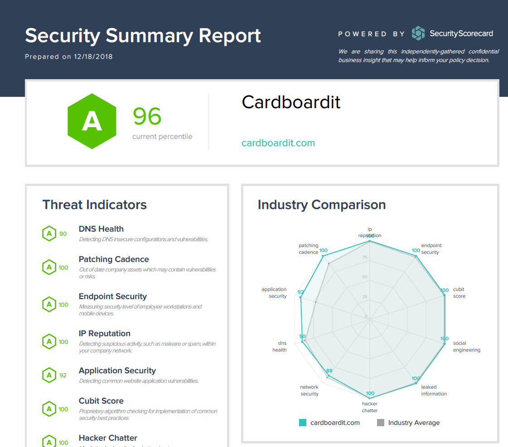
Task: Click the dns health radar axis label
Action: click(x=279, y=347)
